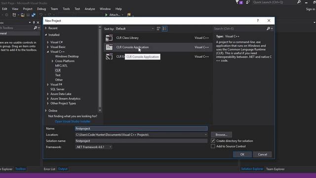Select the MFC/ATL tree item

(61, 66)
